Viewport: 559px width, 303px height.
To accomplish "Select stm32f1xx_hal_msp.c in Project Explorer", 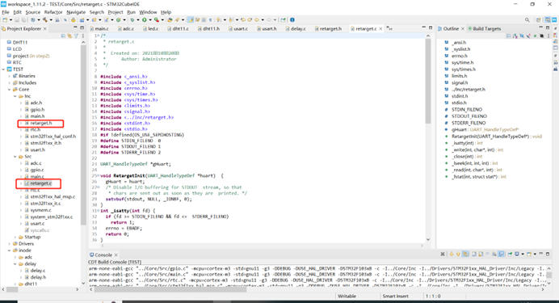I will click(53, 197).
